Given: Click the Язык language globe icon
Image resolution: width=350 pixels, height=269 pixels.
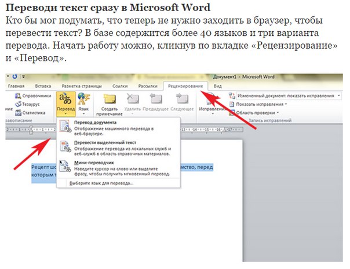Looking at the screenshot, I should 83,99.
